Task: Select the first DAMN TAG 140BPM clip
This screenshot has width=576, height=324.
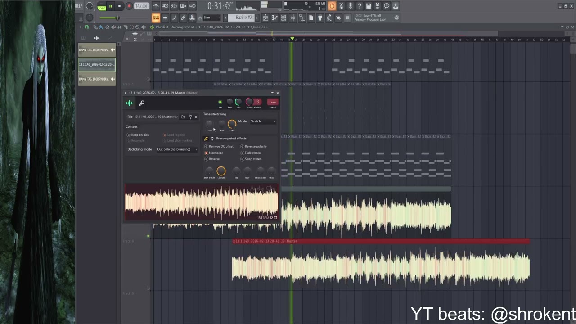Action: click(97, 50)
